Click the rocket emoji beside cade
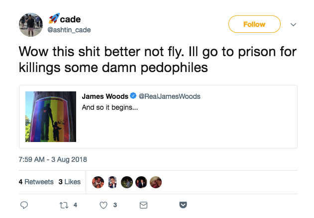This screenshot has height=218, width=314. (54, 18)
